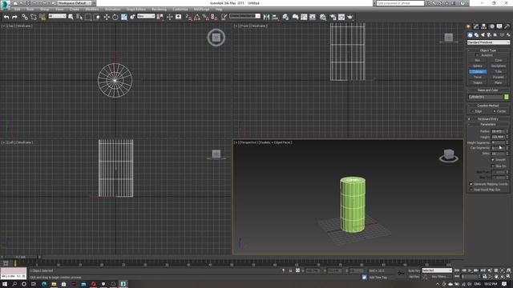Click the Play Animation control
The height and width of the screenshot is (288, 513).
[470, 270]
